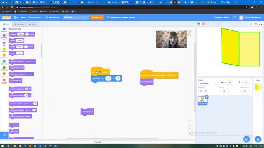Screen dimensions: 264x148
Task: Click the убрать графические эффекты block
Action: [x=21, y=116]
